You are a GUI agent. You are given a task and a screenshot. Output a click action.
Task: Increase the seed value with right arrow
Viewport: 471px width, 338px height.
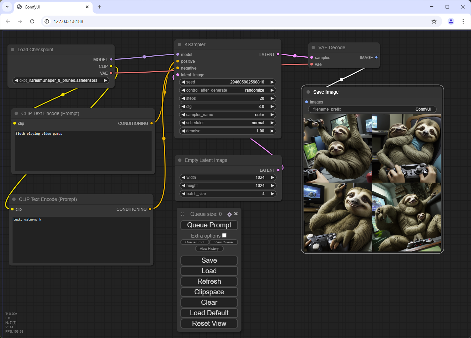[x=272, y=82]
